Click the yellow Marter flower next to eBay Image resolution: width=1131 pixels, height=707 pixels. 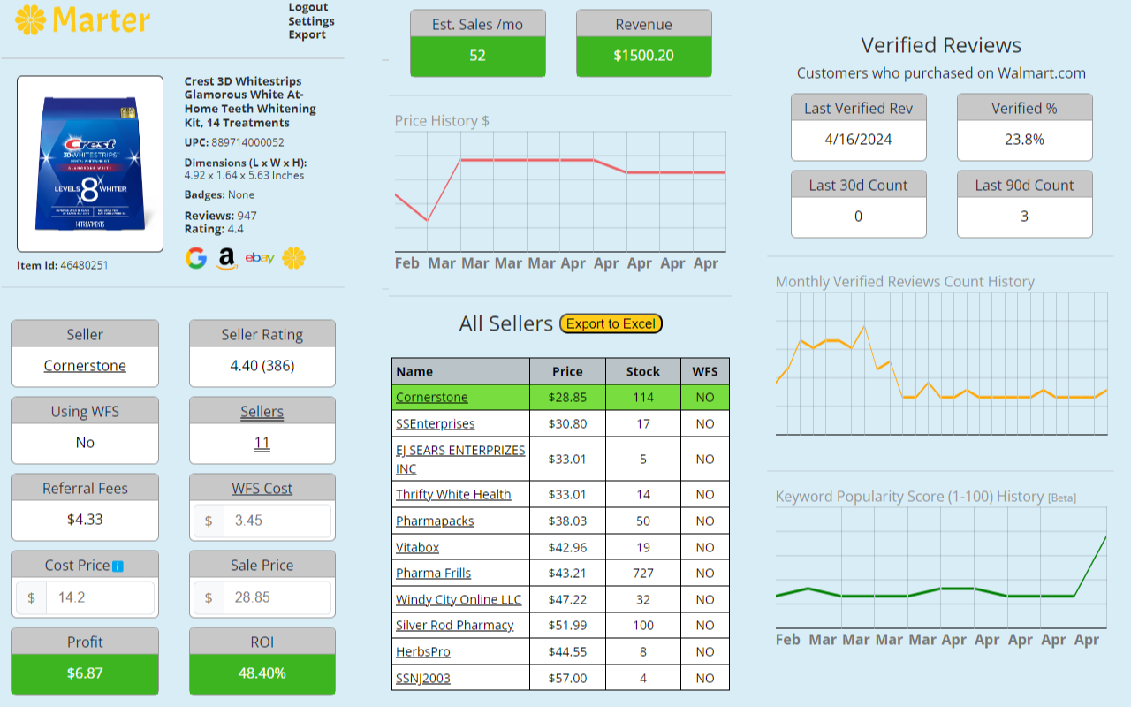(x=294, y=258)
